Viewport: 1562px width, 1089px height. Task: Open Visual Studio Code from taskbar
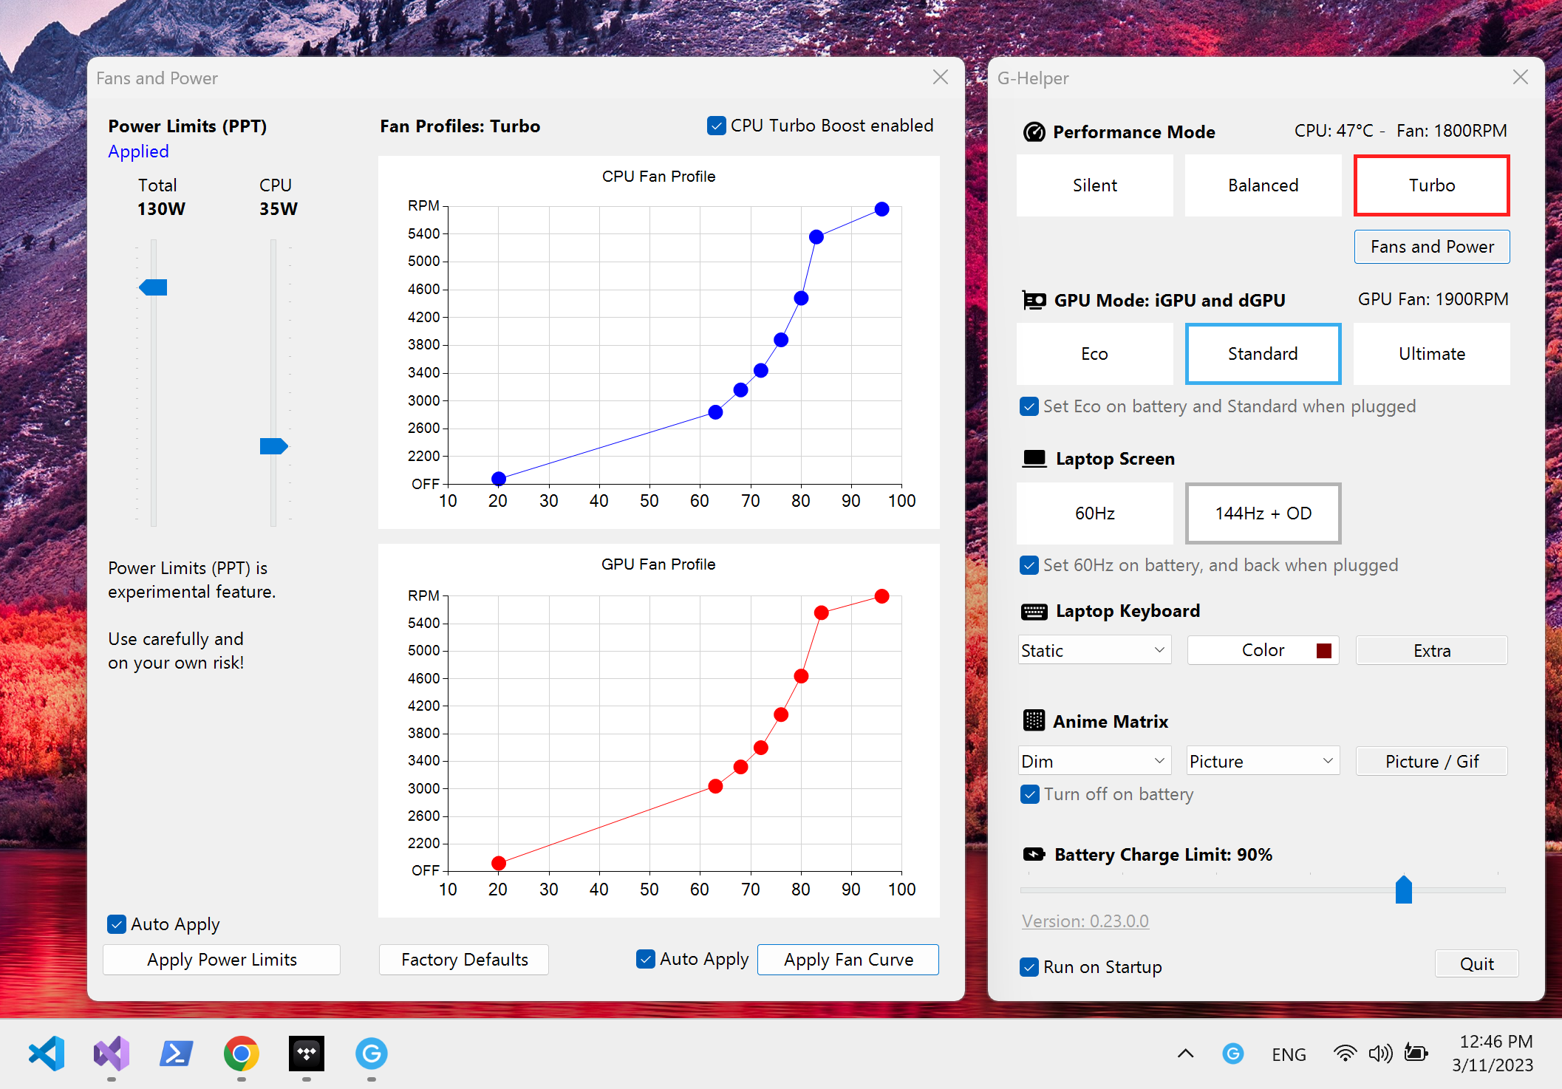47,1054
